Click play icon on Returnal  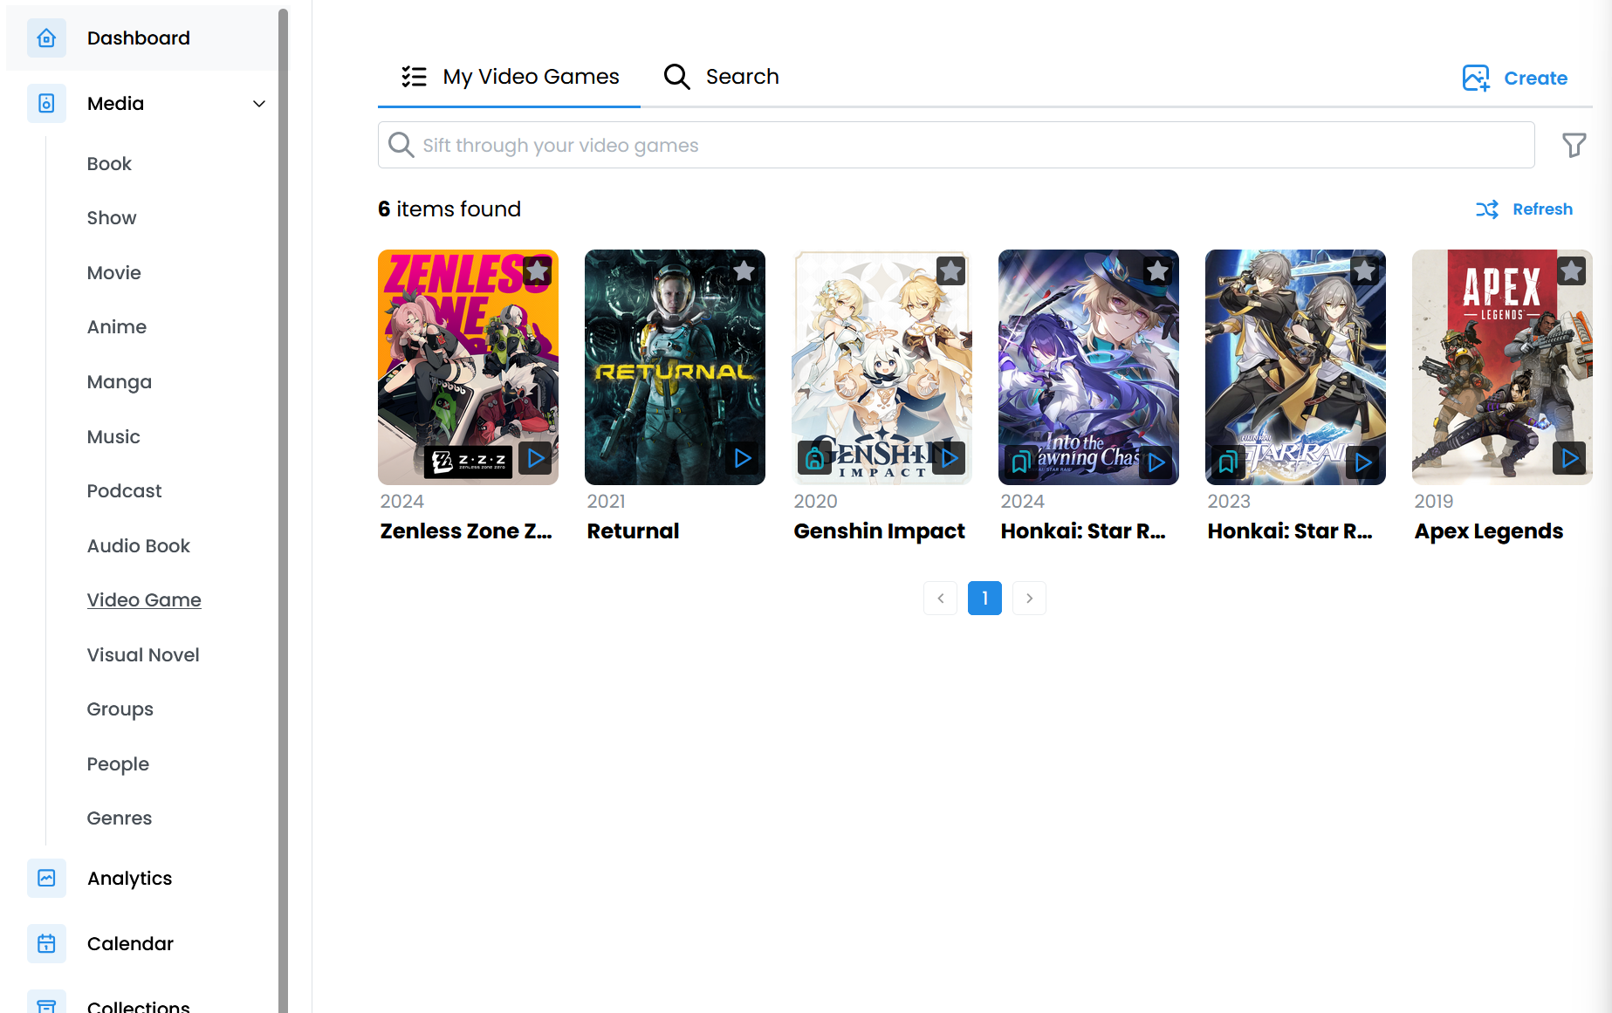point(743,458)
